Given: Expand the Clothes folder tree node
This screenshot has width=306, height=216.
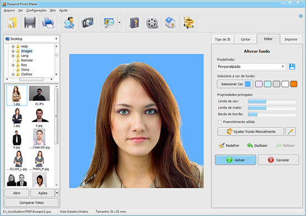Looking at the screenshot, I should (x=13, y=74).
